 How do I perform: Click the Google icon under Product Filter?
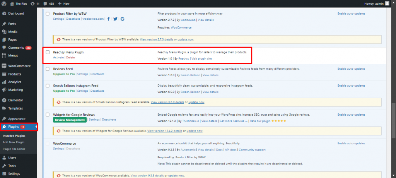[122, 19]
